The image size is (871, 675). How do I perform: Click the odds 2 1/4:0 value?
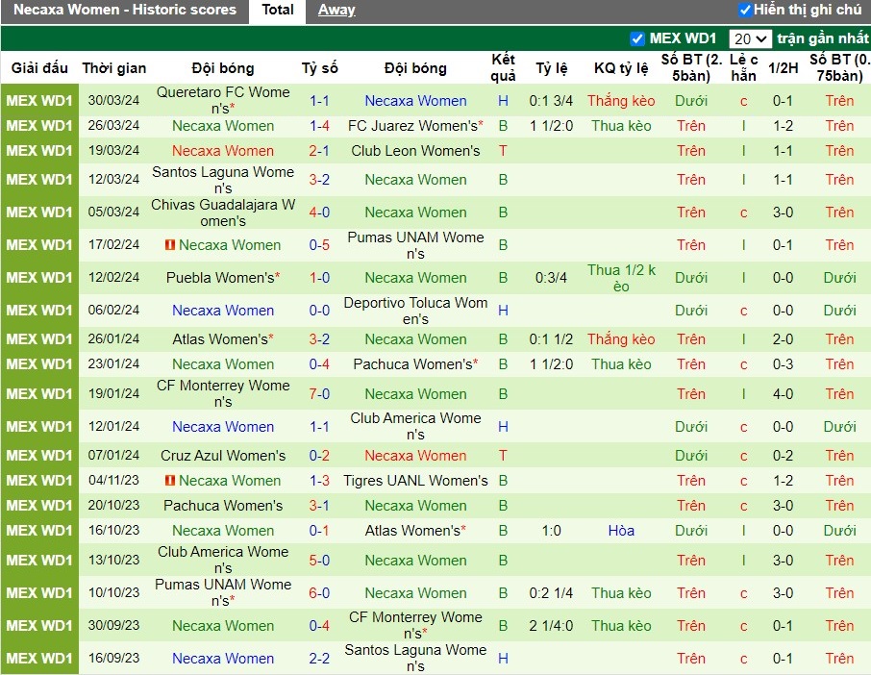551,626
